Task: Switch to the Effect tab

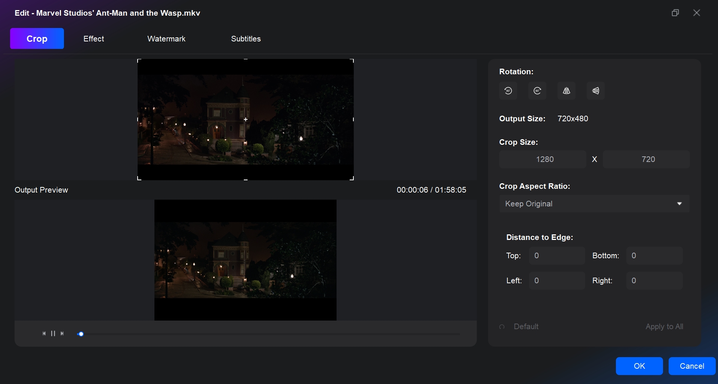Action: (93, 38)
